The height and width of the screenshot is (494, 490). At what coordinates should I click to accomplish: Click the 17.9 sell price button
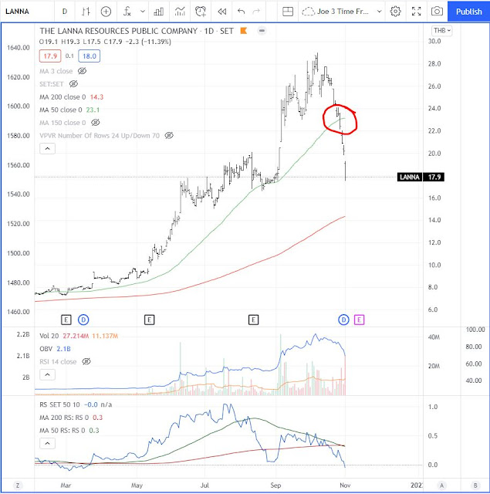50,56
